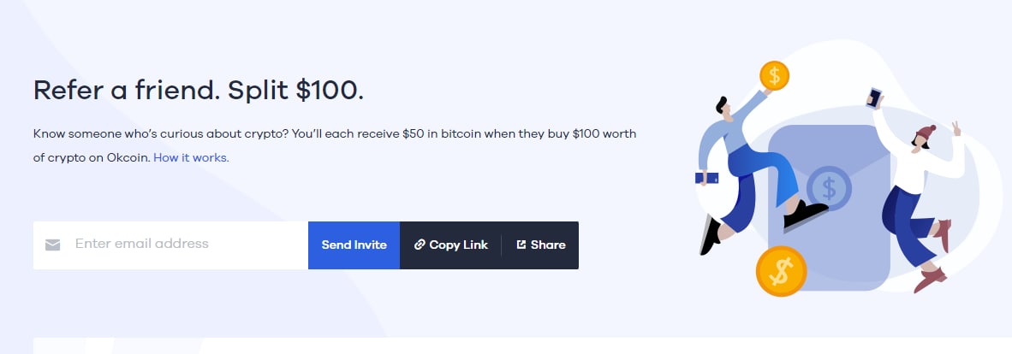Click the woman's red beanie hat
This screenshot has height=354, width=1012.
[926, 133]
